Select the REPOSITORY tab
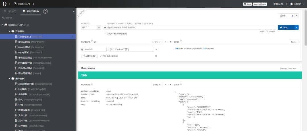 pos(31,11)
